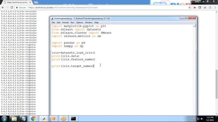
Task: Click the 'import matplotlib.pyplot as plt' line
Action: tap(79, 26)
